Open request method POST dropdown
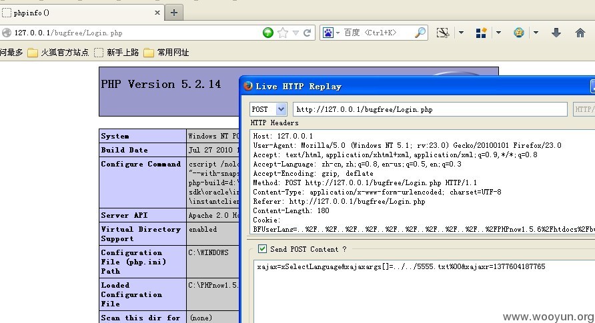595x323 pixels. (x=281, y=109)
